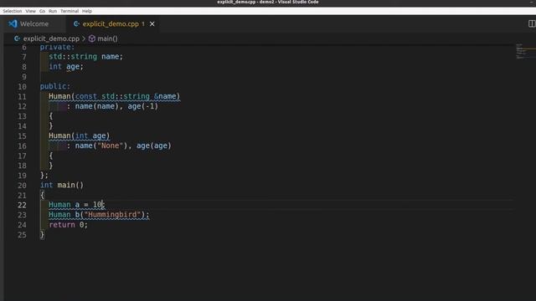Screen dimensions: 536x301
Task: Click the method symbol icon in breadcrumb
Action: pyautogui.click(x=92, y=38)
